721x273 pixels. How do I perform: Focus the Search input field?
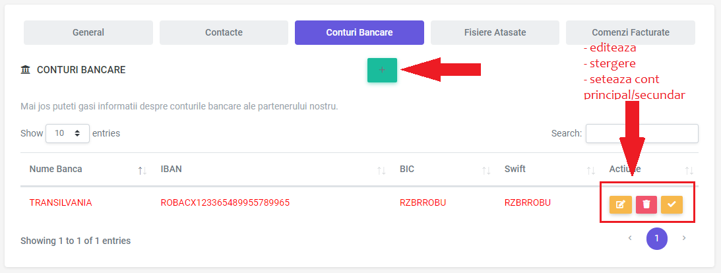[x=642, y=133]
